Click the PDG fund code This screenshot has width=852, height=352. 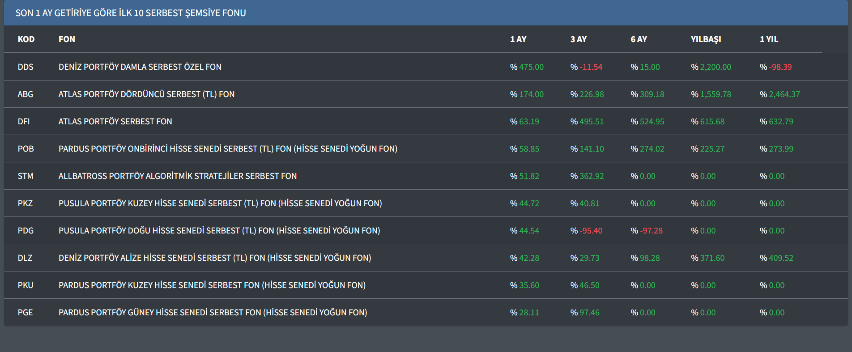(x=26, y=231)
